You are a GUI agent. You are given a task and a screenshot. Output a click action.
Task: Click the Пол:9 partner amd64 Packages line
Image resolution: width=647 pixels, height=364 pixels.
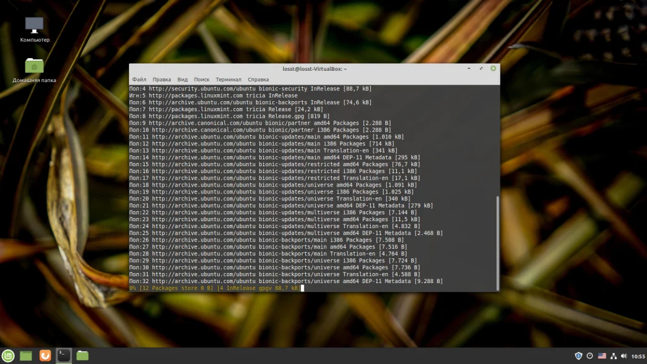260,123
